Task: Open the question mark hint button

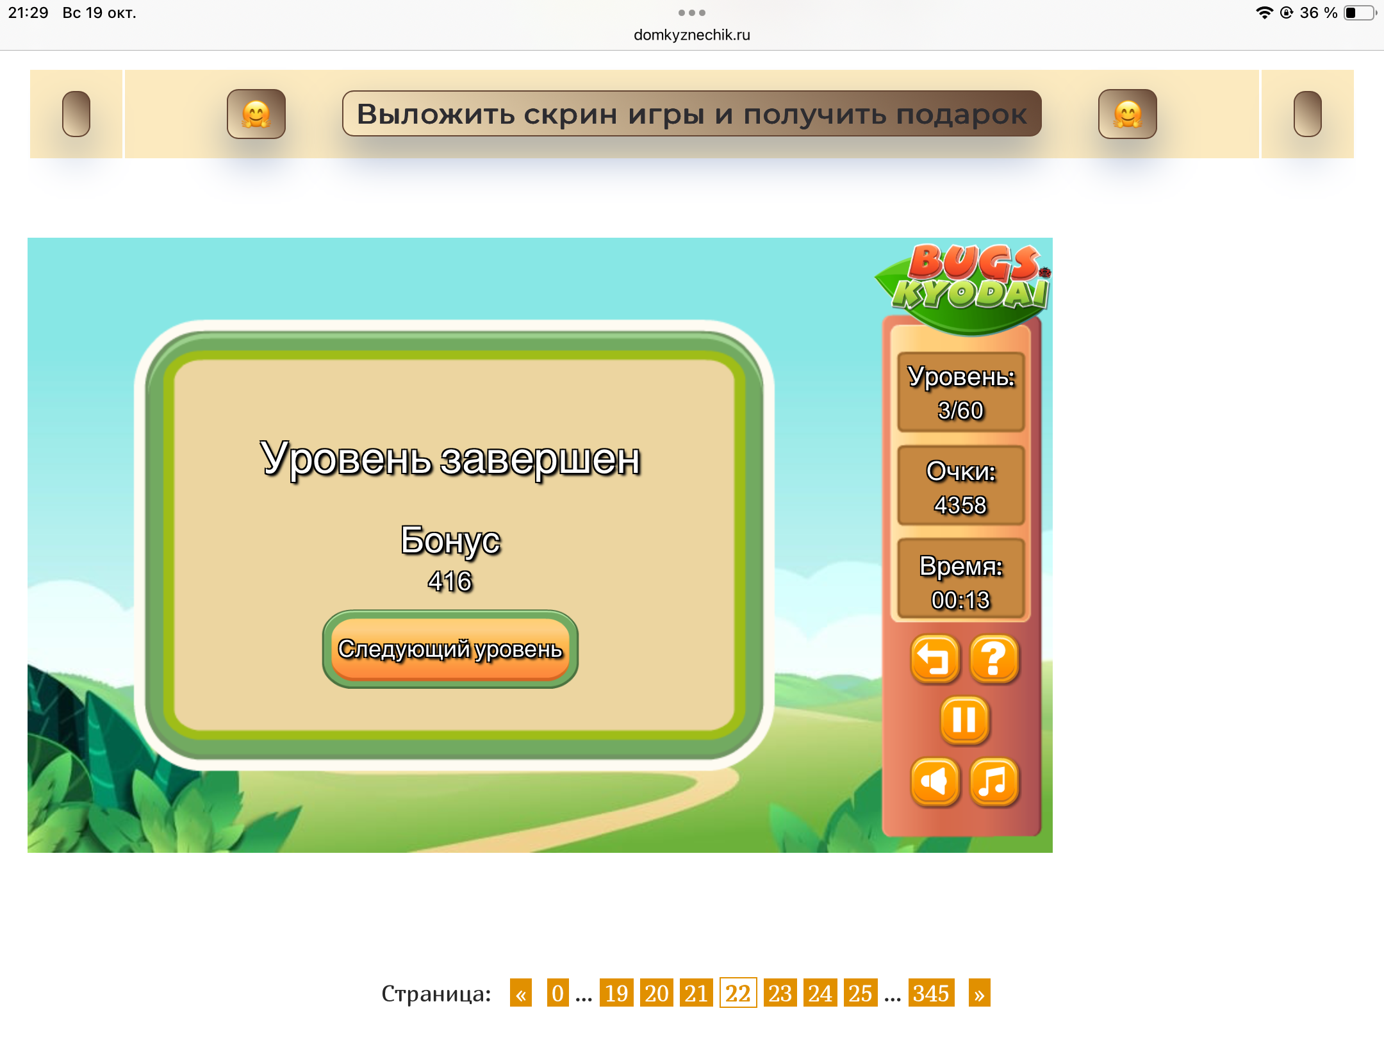Action: pos(994,659)
